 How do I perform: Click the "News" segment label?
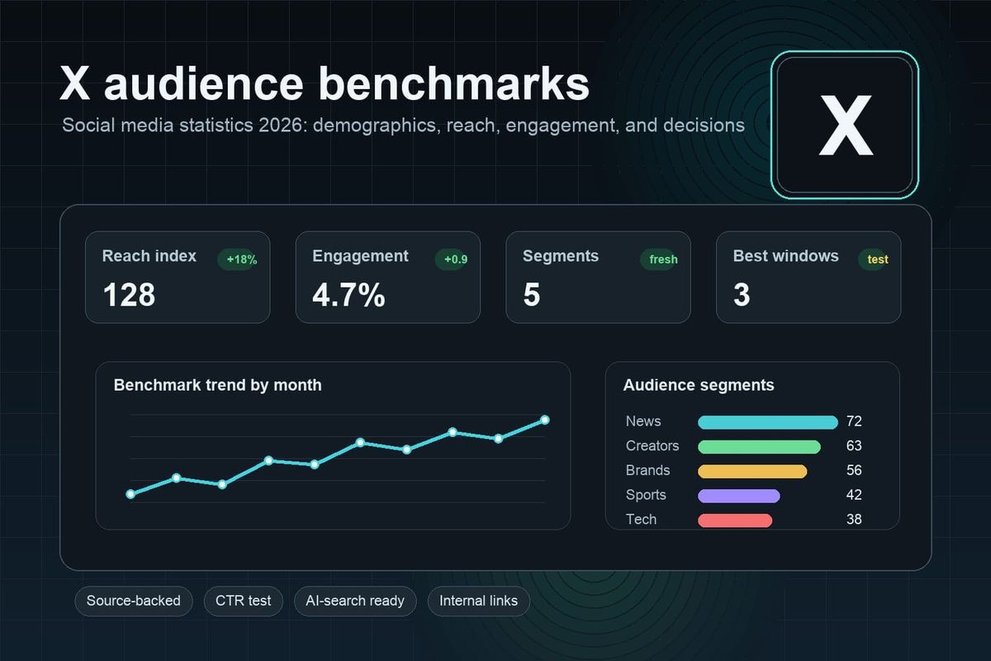643,421
